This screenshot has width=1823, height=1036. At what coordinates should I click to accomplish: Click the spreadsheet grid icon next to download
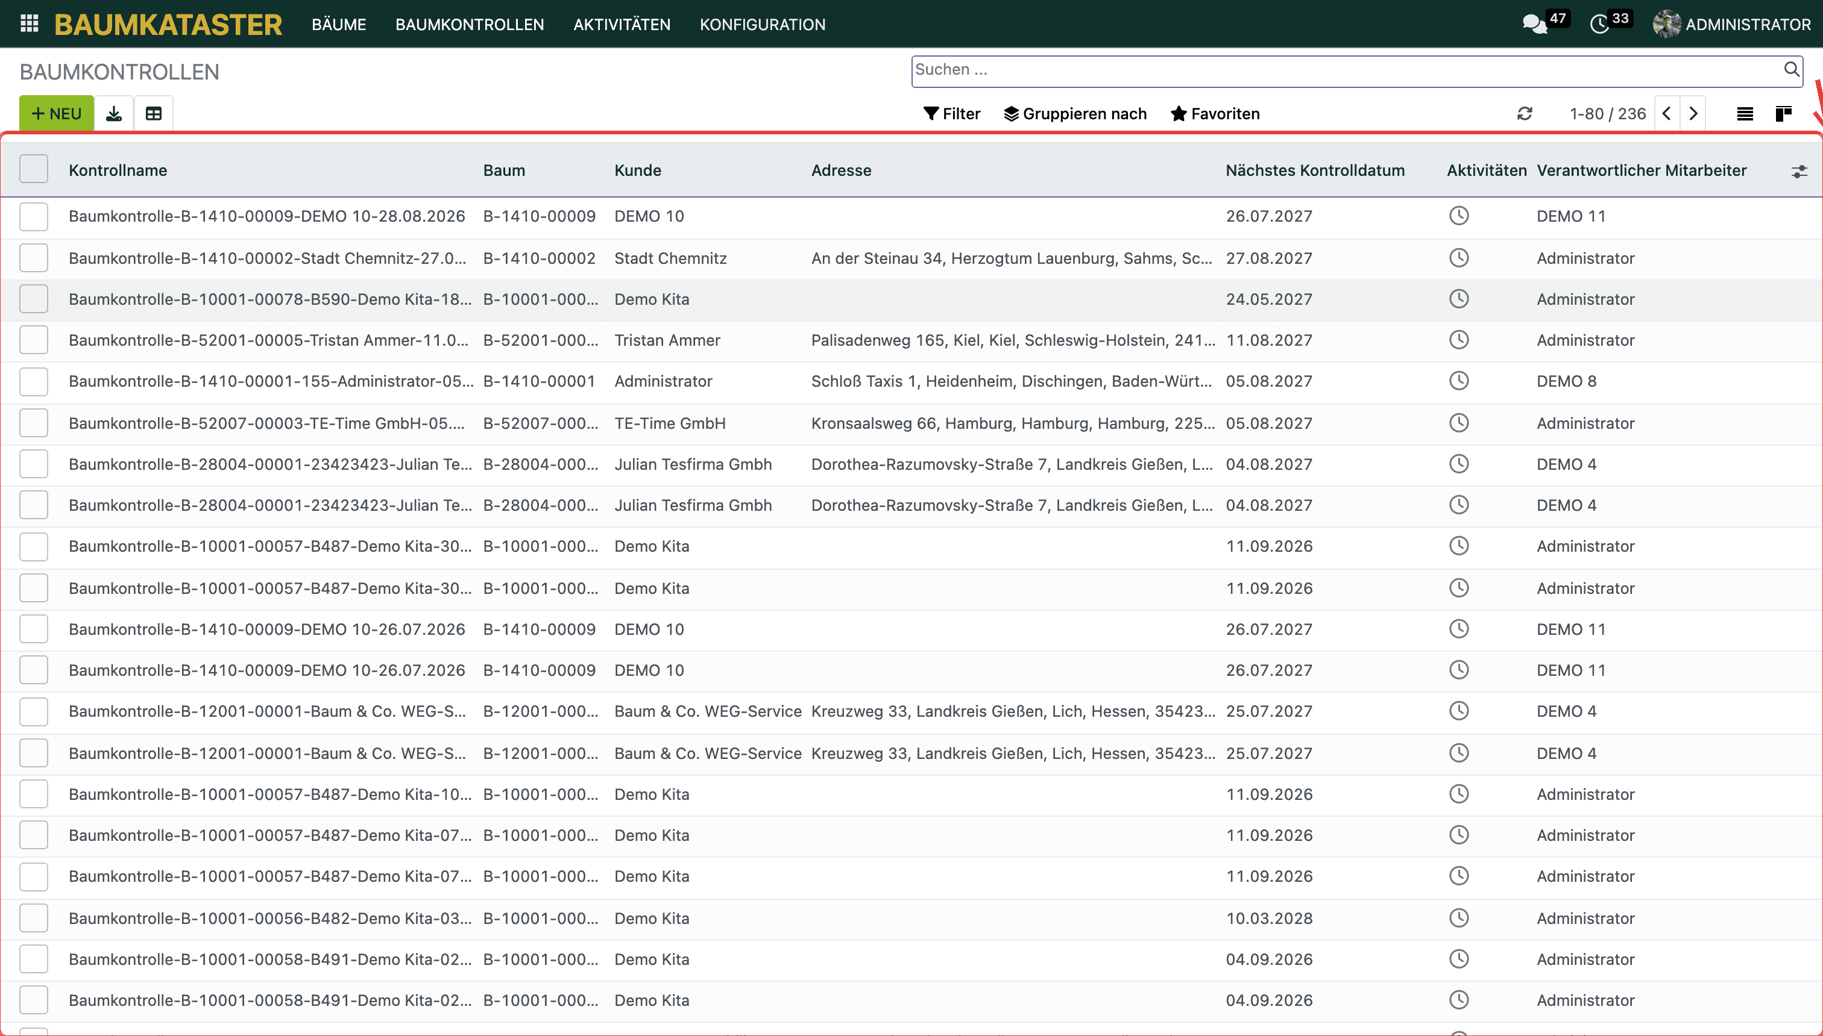(x=154, y=114)
